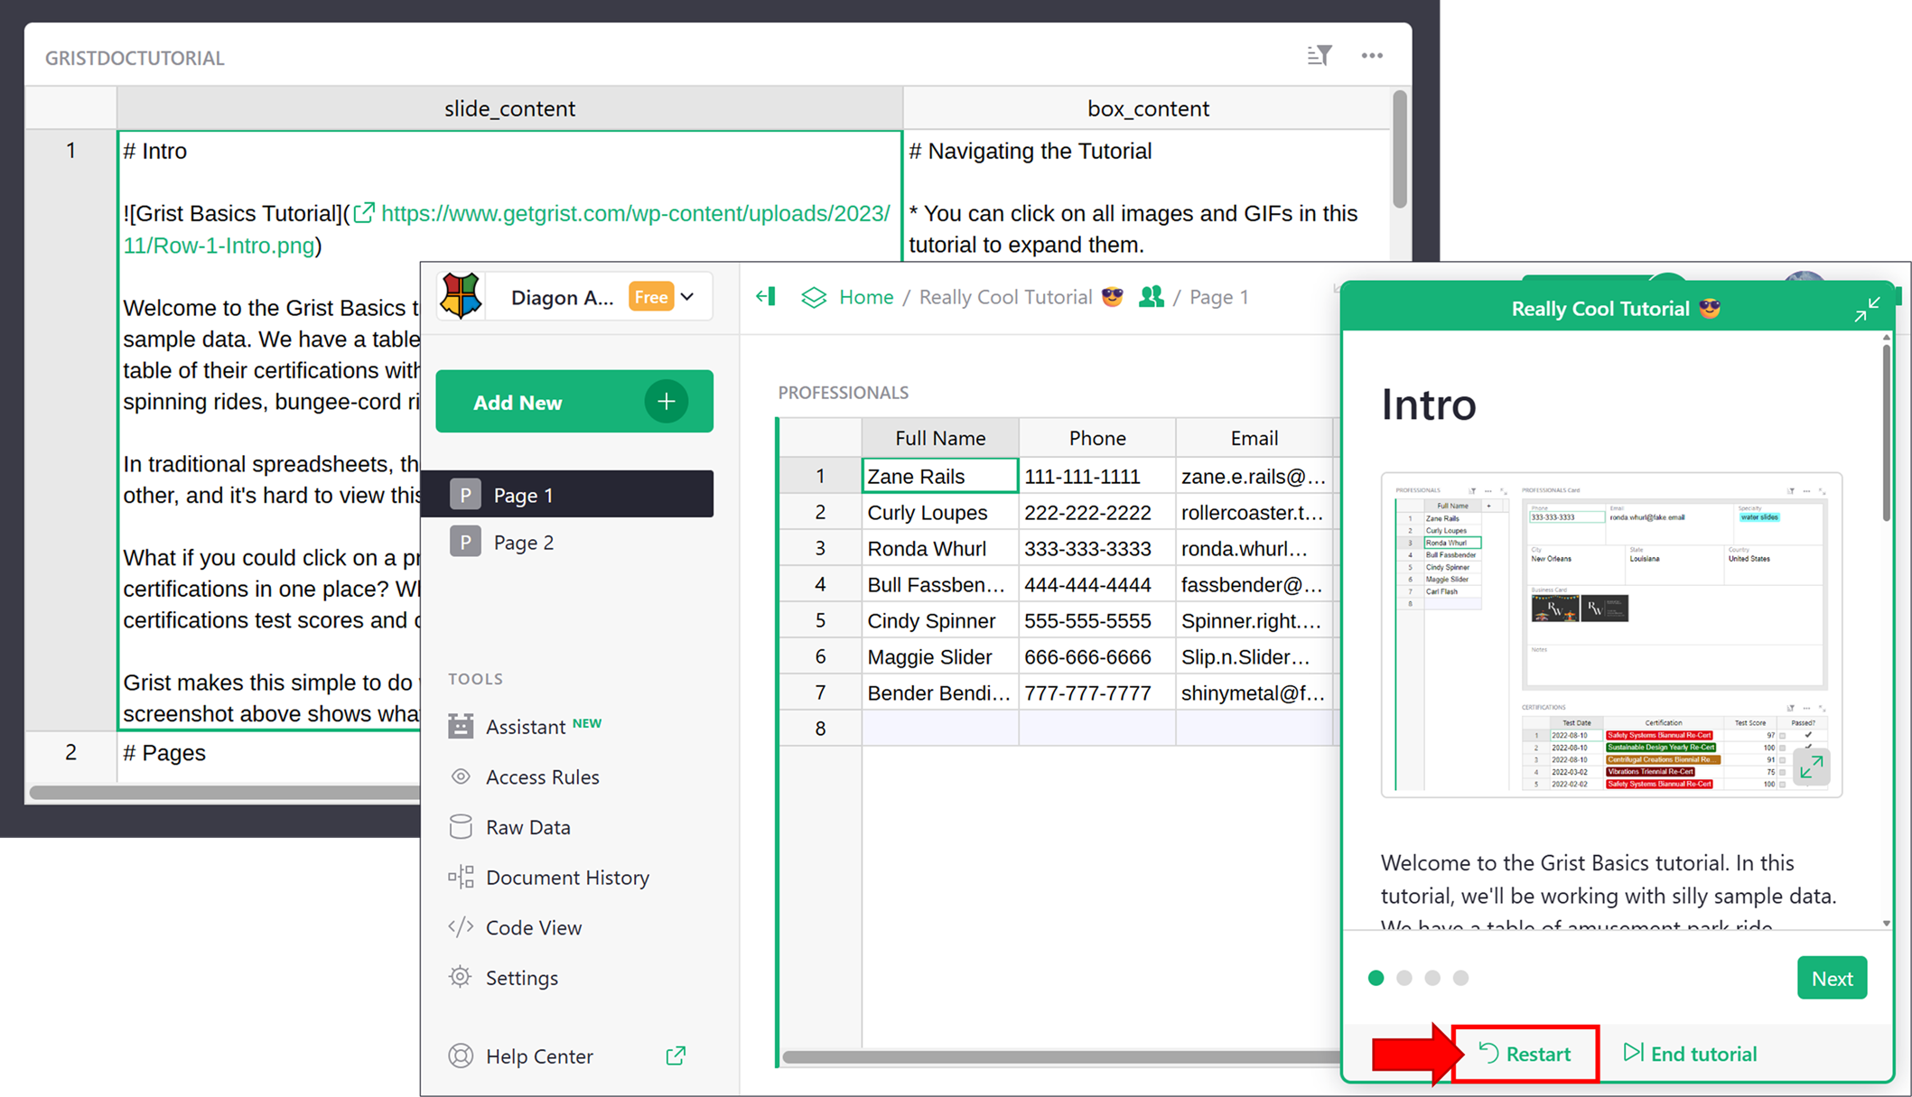1912x1097 pixels.
Task: Click the plus icon on Add New
Action: pos(666,402)
